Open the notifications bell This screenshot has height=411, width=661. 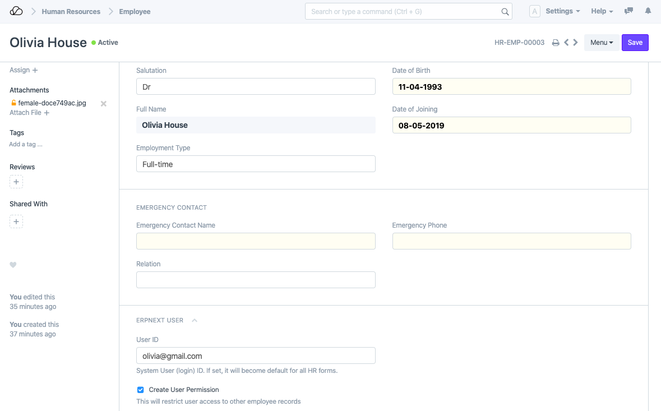648,11
